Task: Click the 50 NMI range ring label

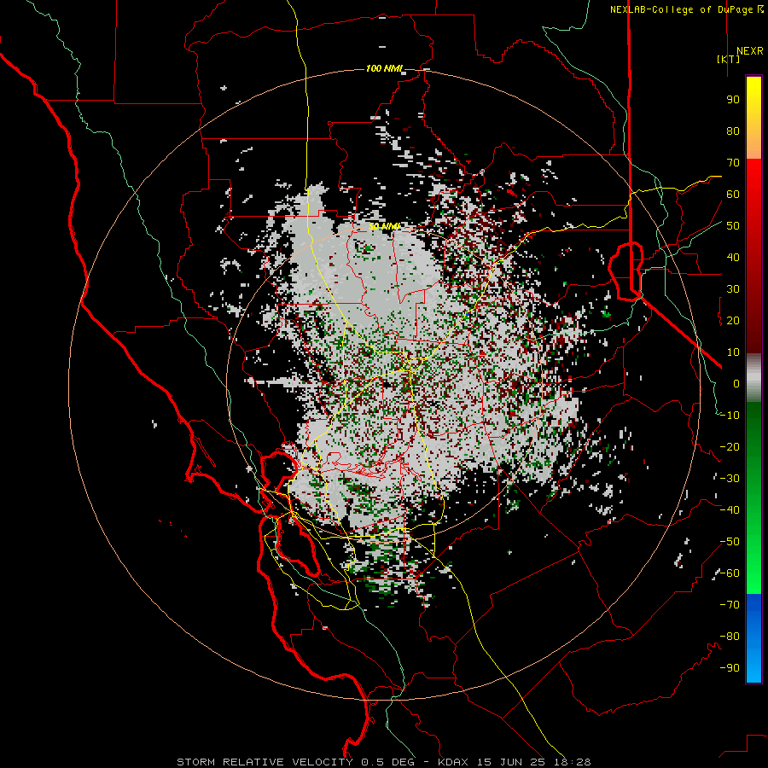Action: tap(385, 226)
